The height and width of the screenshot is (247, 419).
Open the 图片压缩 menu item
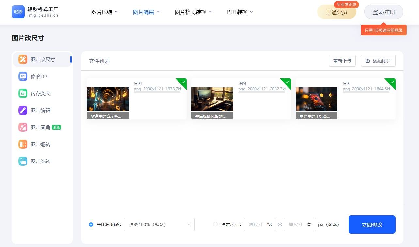pyautogui.click(x=105, y=12)
